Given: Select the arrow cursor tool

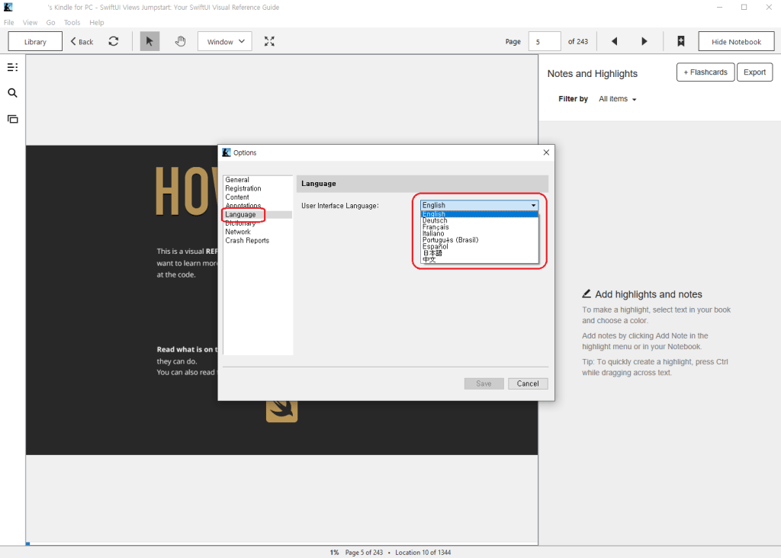Looking at the screenshot, I should (x=149, y=41).
